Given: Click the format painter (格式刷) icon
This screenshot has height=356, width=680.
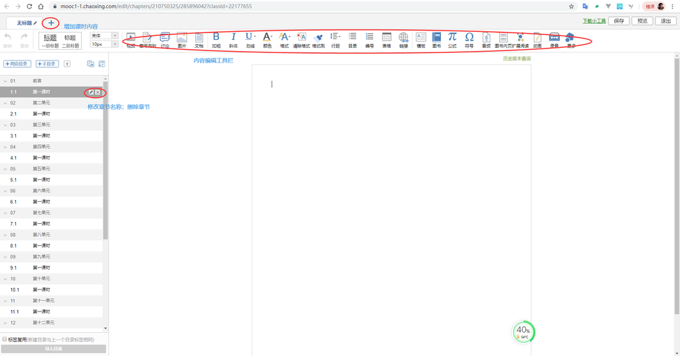Looking at the screenshot, I should [318, 39].
